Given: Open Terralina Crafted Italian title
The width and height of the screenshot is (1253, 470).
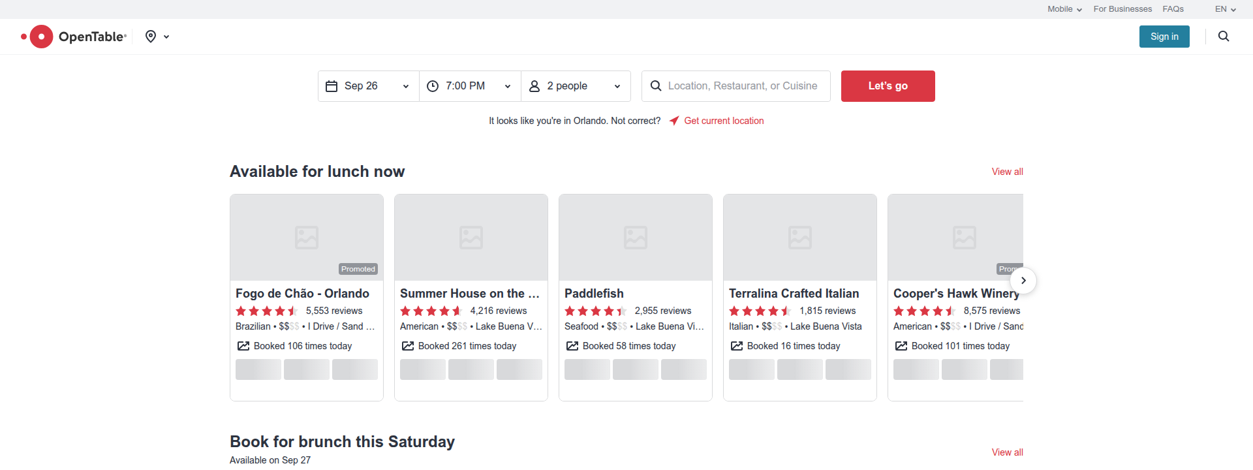Looking at the screenshot, I should click(x=794, y=294).
